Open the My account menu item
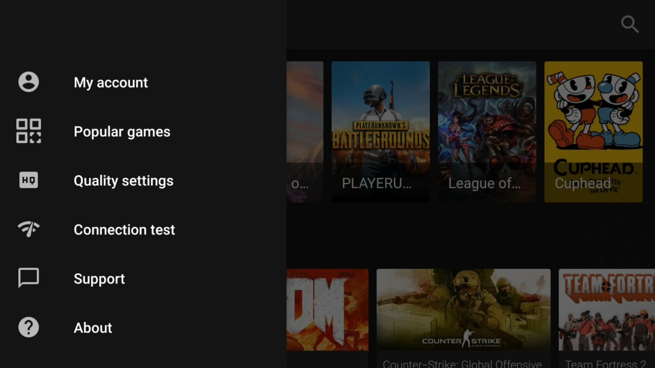The height and width of the screenshot is (368, 655). point(143,82)
